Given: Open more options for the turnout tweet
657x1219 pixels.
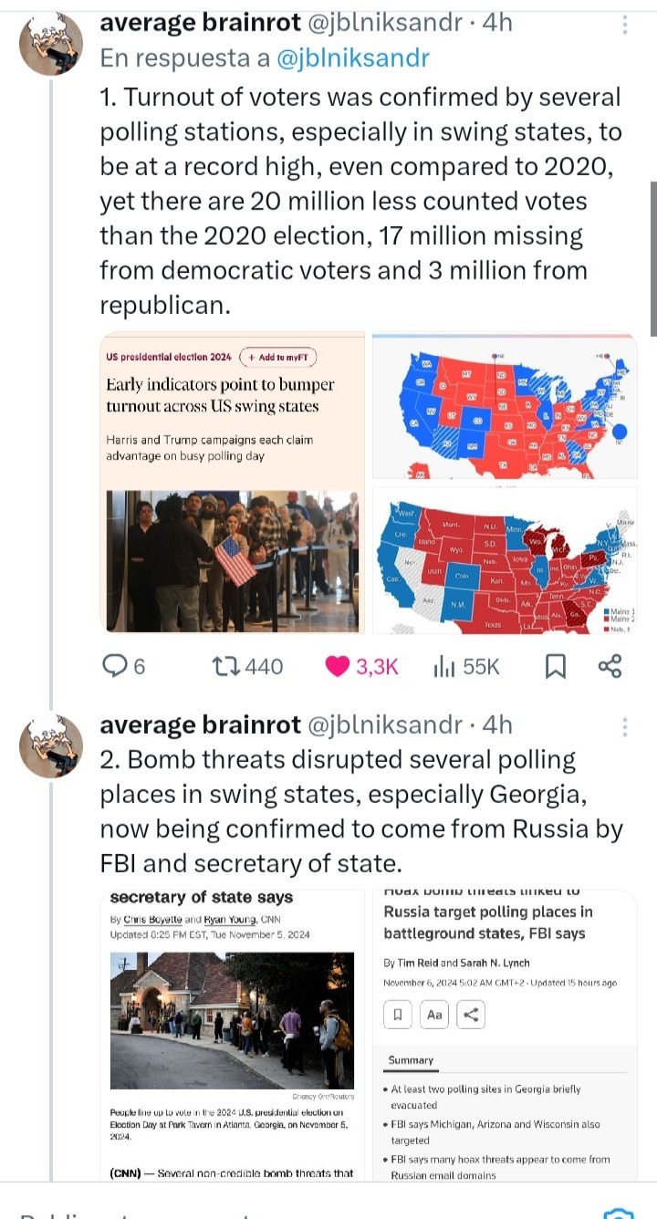Looking at the screenshot, I should click(x=625, y=24).
